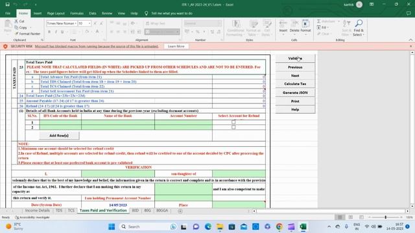Click the Delete cells icon
The width and height of the screenshot is (415, 233).
tap(294, 25)
